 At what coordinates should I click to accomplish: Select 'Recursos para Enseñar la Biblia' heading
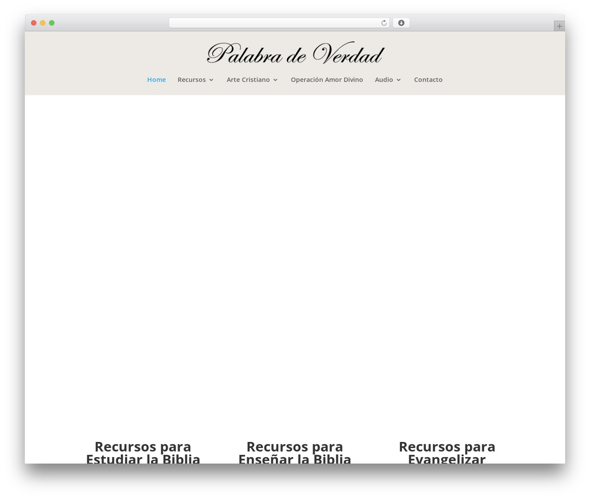coord(295,452)
